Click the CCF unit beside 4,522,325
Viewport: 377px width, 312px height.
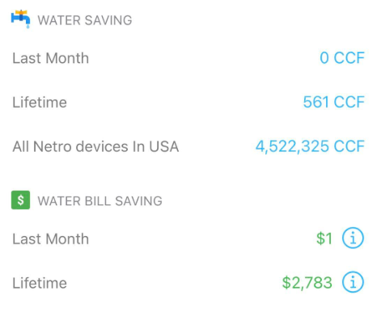349,146
